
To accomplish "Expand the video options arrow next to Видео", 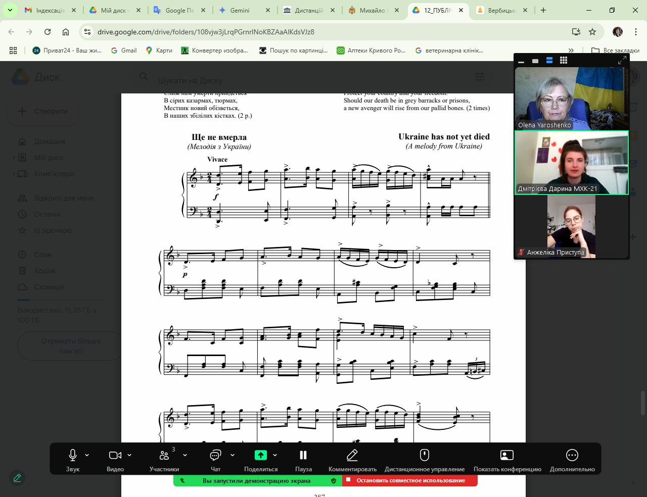I will pyautogui.click(x=129, y=455).
